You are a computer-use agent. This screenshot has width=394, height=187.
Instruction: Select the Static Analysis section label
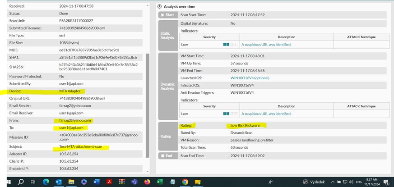tap(168, 36)
